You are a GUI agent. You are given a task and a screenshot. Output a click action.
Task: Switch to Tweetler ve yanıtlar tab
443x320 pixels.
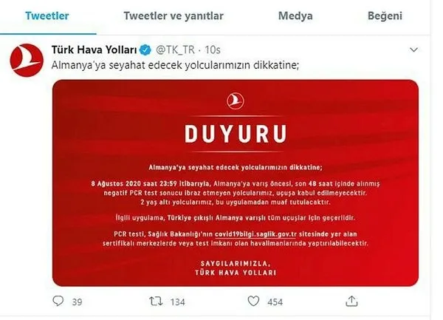tap(174, 16)
